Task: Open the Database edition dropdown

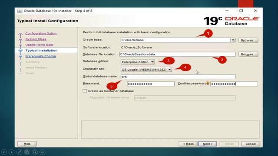Action: click(x=138, y=62)
